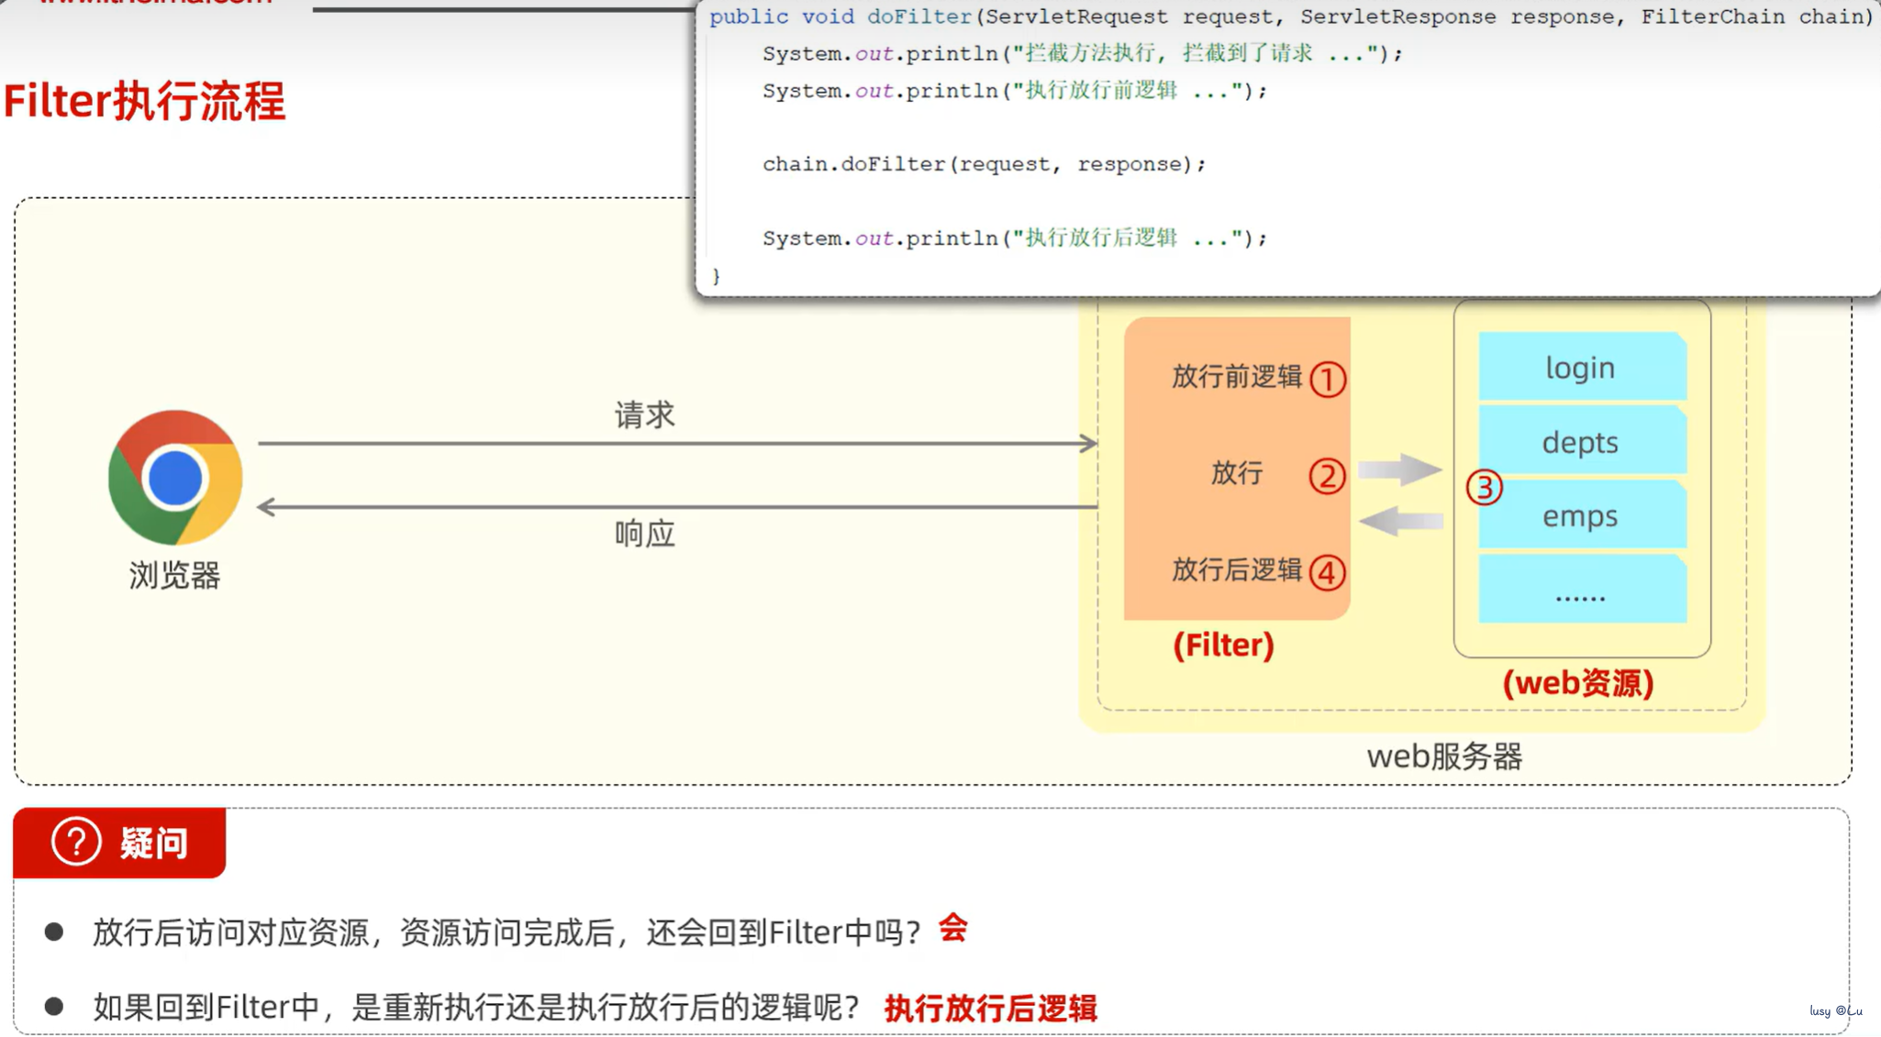Click circled number 1 marker
This screenshot has width=1881, height=1037.
(x=1327, y=379)
